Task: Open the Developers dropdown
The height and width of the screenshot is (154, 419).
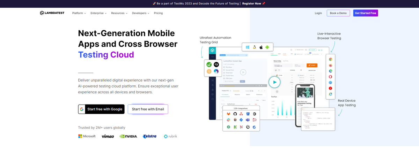Action: pos(140,13)
